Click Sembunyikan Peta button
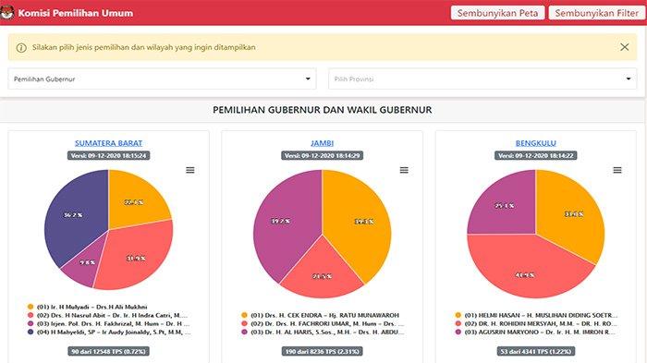This screenshot has height=363, width=647. 497,13
